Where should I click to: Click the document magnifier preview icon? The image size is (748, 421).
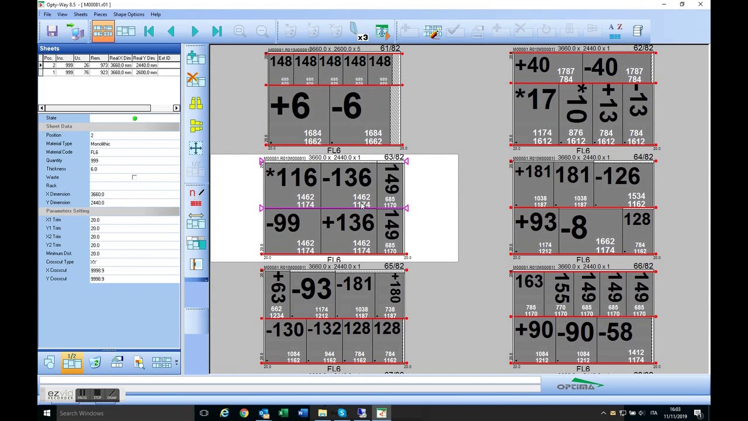pos(139,363)
